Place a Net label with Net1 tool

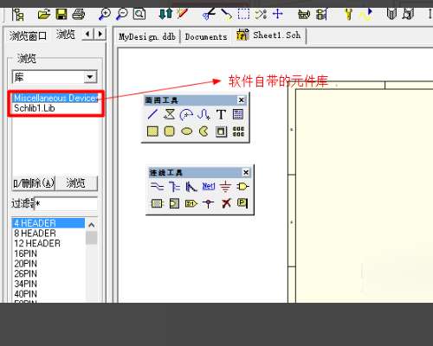(x=209, y=186)
